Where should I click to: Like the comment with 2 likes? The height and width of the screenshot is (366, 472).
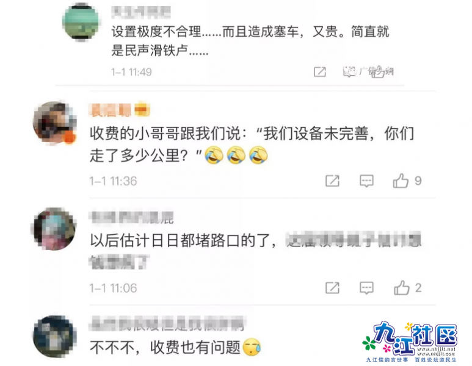402,288
